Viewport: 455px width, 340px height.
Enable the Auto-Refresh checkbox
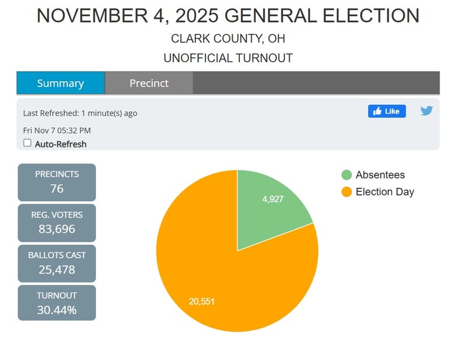[x=27, y=143]
